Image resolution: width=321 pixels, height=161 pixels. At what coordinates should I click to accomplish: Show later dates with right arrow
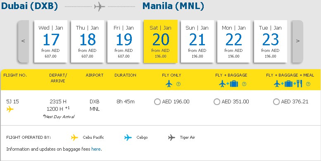(297, 41)
